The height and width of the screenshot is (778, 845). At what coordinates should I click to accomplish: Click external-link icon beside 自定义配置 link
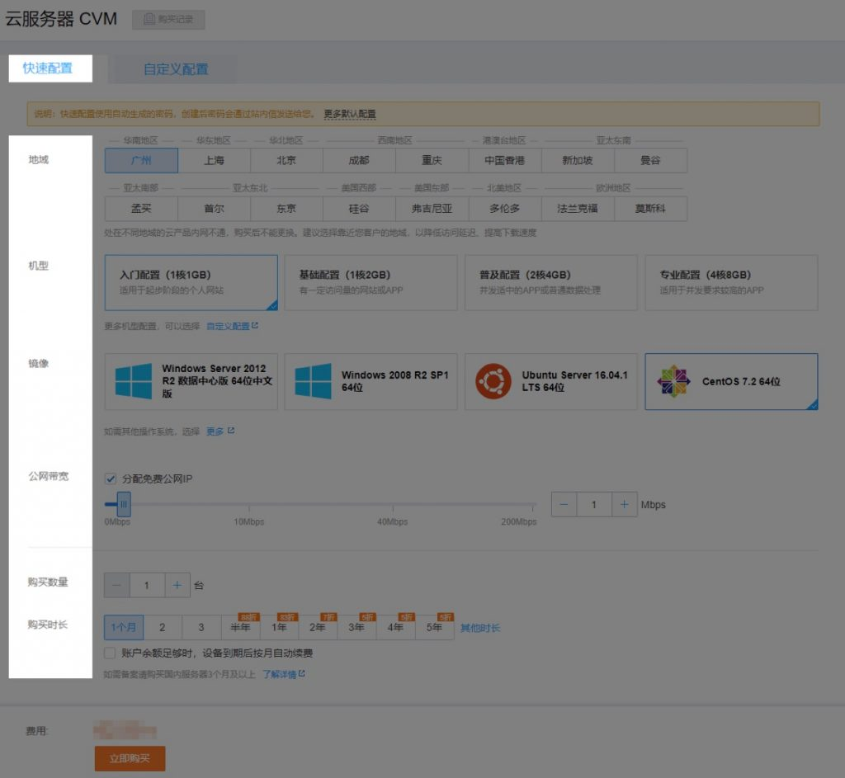click(255, 325)
